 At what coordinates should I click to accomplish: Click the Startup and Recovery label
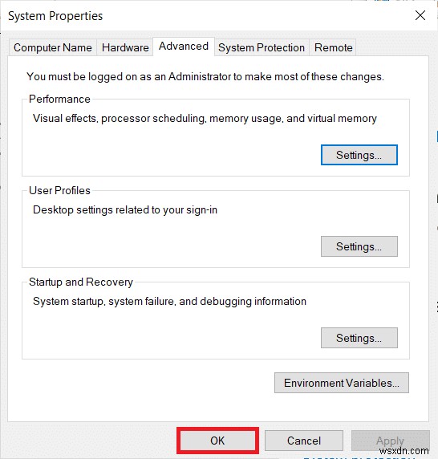[81, 282]
